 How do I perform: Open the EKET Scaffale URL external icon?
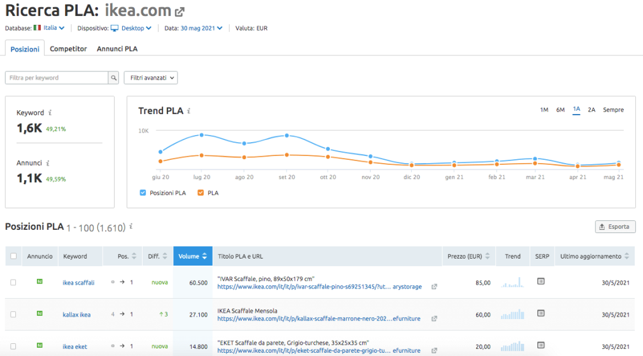(x=434, y=351)
